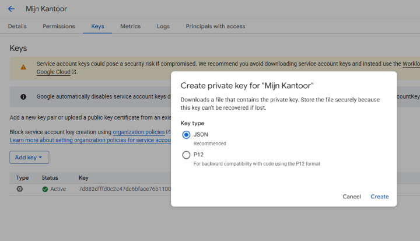Screen dimensions: 420x241
Task: Click external link icon beside Google Cloud
Action: point(74,72)
